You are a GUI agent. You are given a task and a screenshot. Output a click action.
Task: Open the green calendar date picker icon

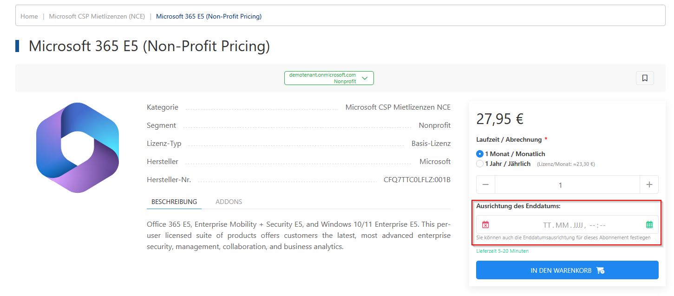click(649, 225)
